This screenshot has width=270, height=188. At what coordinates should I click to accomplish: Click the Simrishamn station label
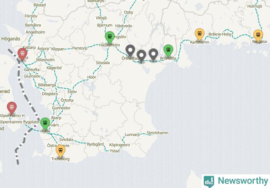[157, 133]
